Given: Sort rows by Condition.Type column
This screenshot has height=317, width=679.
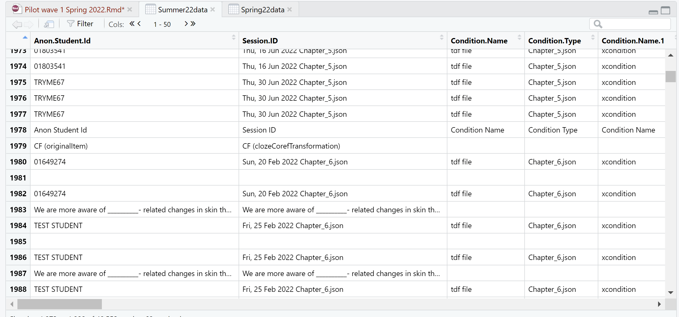Looking at the screenshot, I should pyautogui.click(x=592, y=38).
